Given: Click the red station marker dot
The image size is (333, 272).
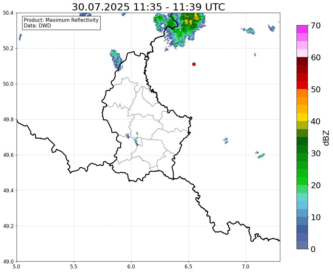Looking at the screenshot, I should (194, 64).
